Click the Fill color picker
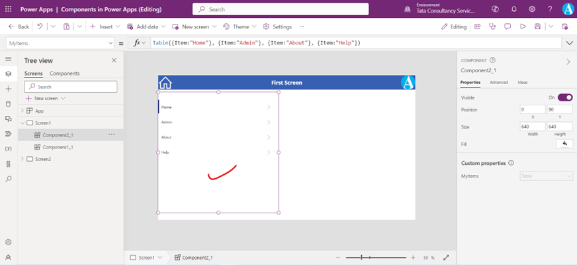The height and width of the screenshot is (265, 577). [564, 144]
